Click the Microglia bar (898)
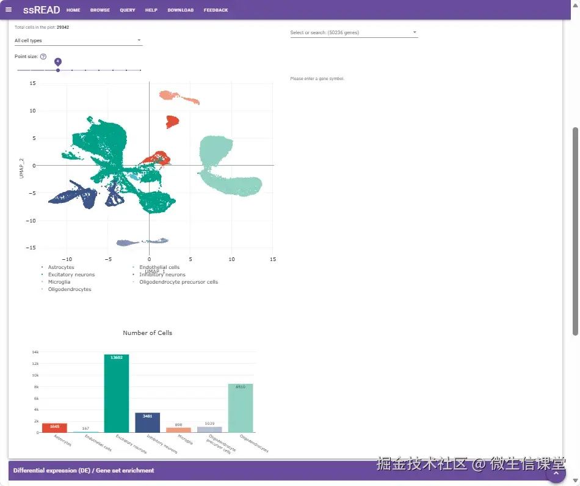580x486 pixels. tap(179, 430)
